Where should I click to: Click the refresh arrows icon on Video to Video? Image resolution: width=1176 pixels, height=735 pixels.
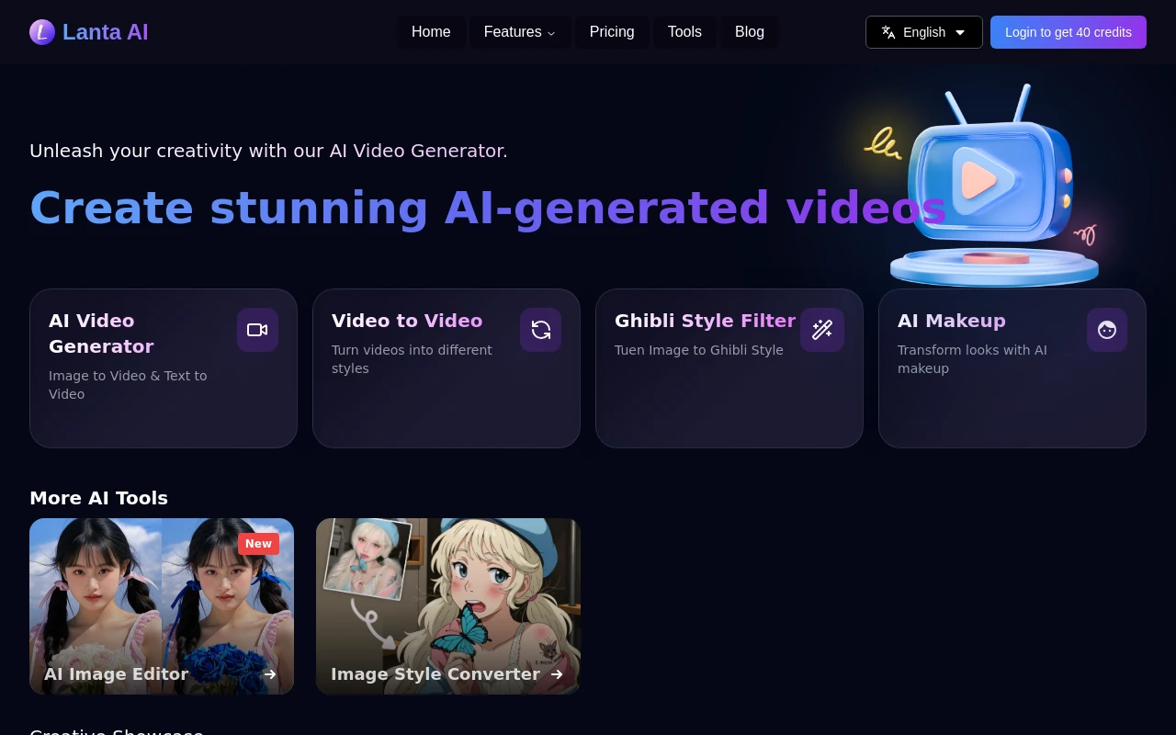click(x=540, y=330)
